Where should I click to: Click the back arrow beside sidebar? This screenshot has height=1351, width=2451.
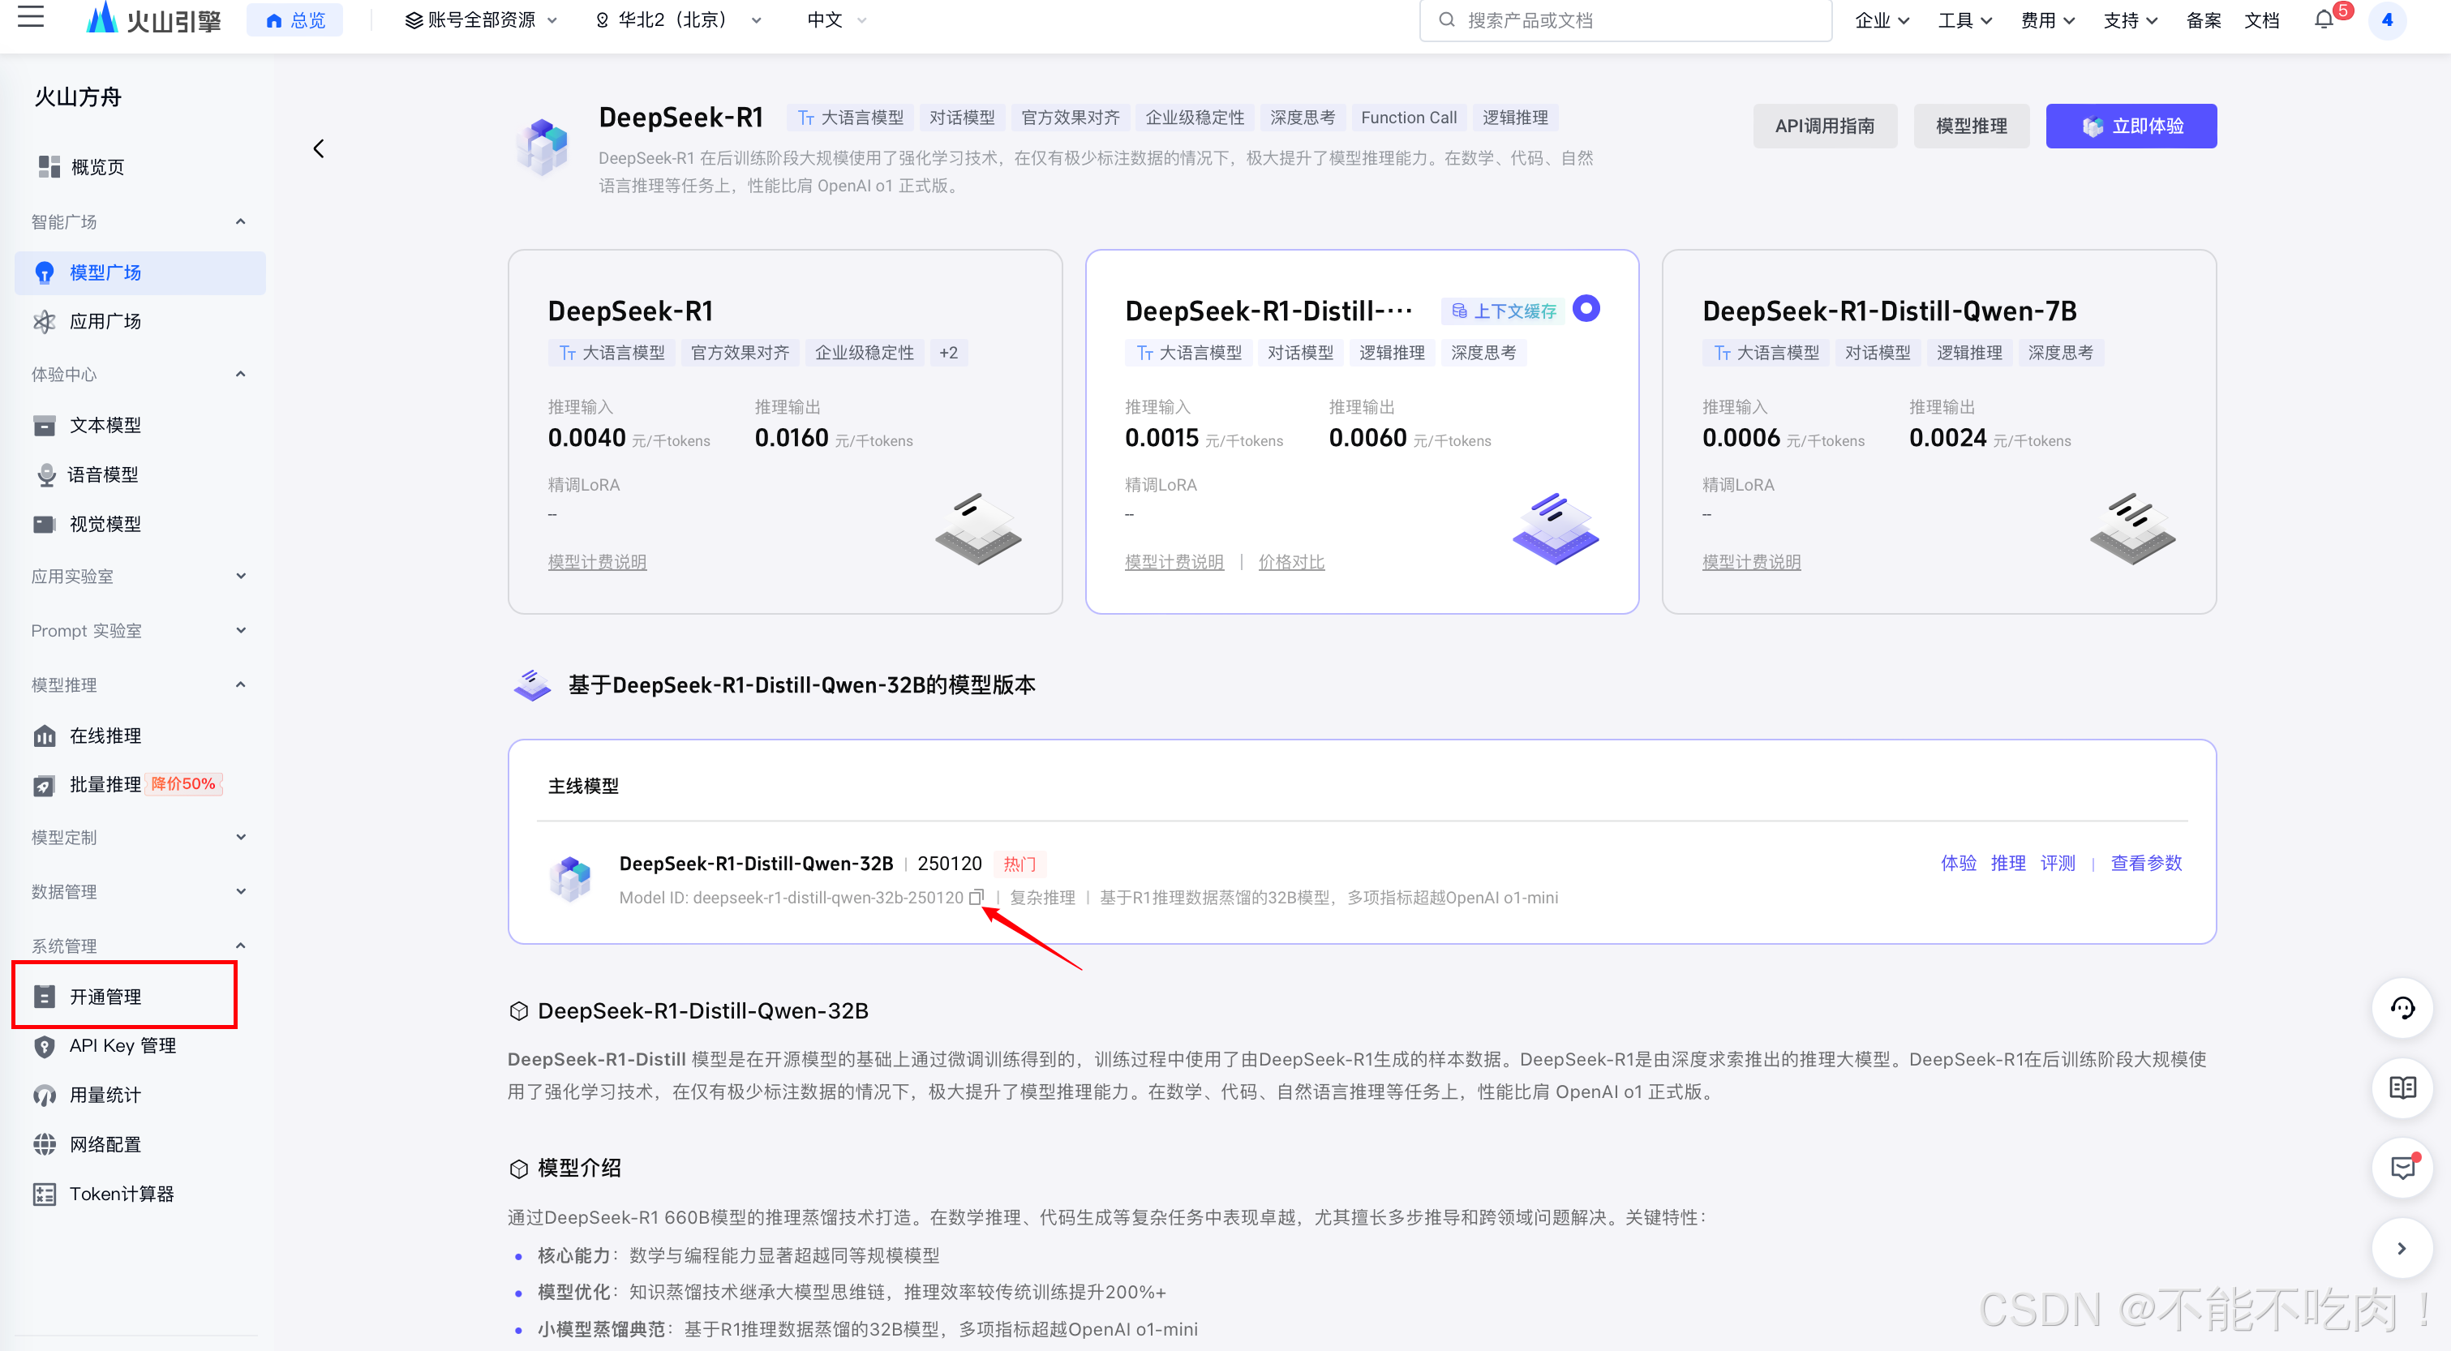319,148
